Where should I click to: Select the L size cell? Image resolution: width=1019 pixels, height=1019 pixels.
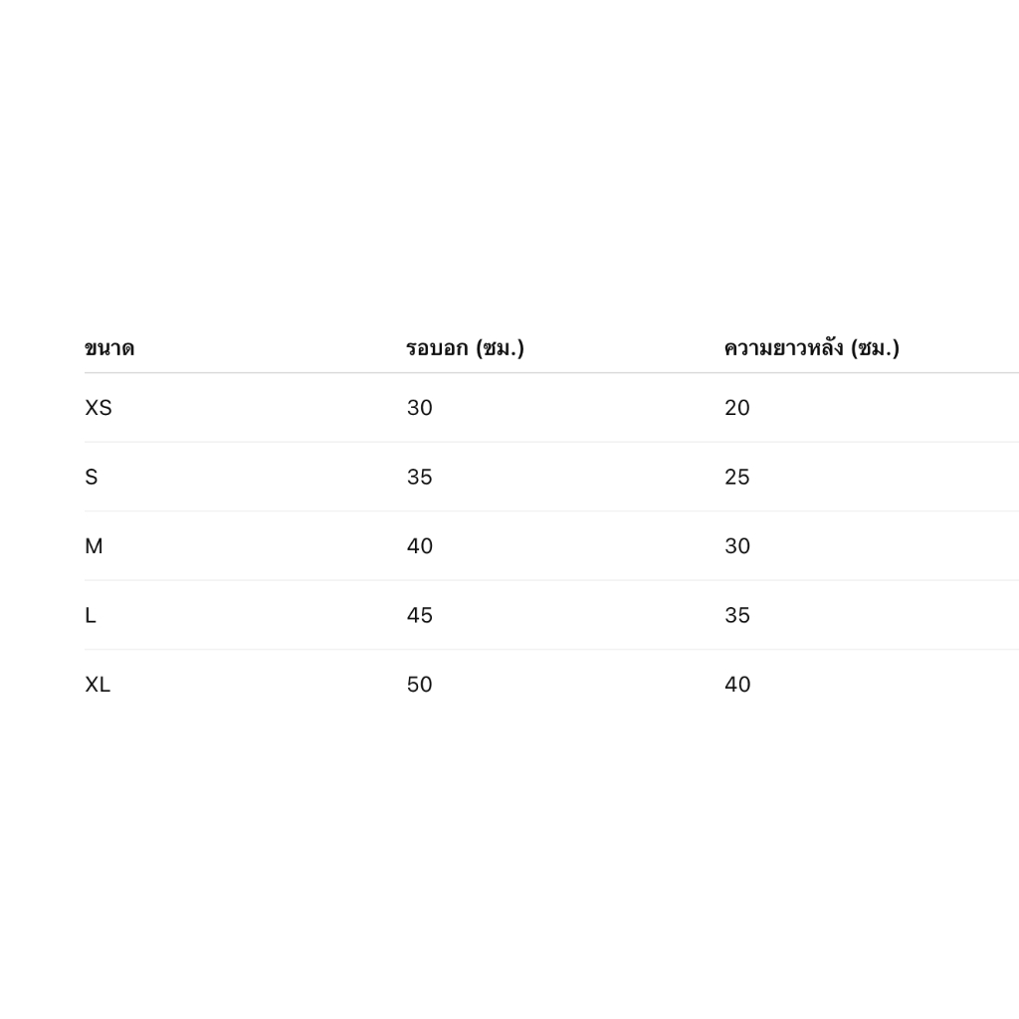pos(91,615)
